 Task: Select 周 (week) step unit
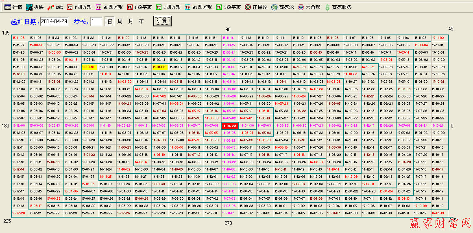[120, 21]
